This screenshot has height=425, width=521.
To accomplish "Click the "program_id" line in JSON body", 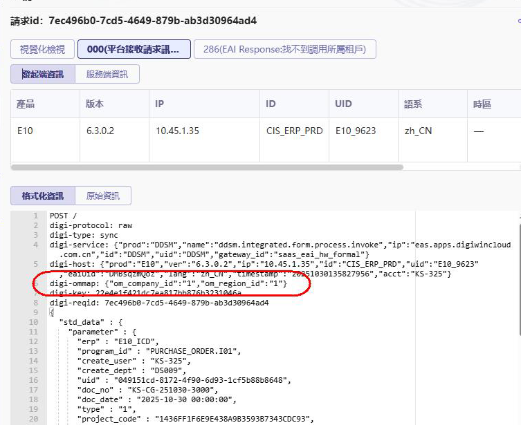I will point(159,351).
